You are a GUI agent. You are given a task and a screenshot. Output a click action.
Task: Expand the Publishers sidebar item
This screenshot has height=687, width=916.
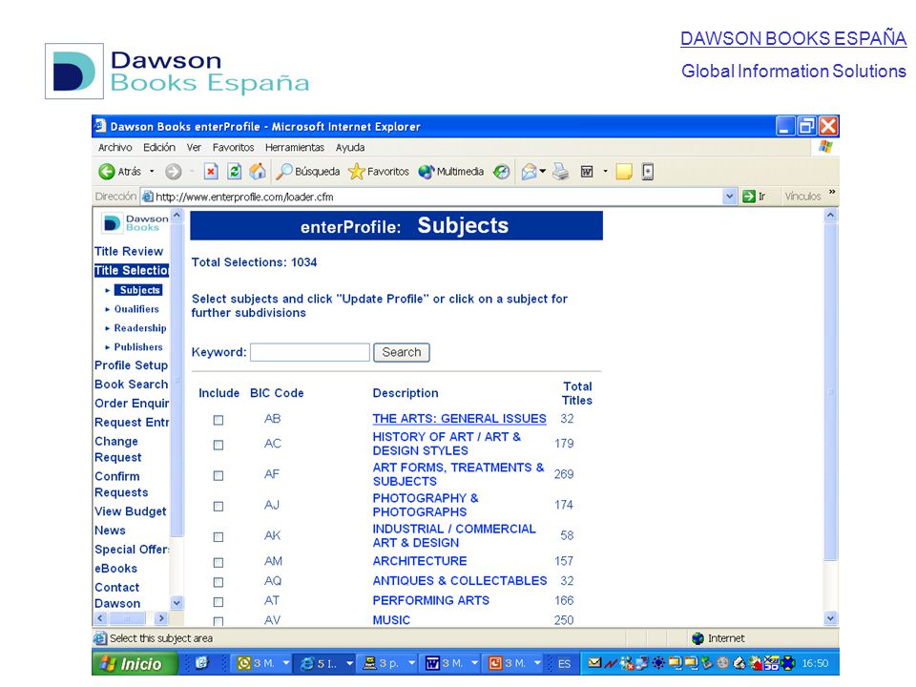(x=138, y=347)
